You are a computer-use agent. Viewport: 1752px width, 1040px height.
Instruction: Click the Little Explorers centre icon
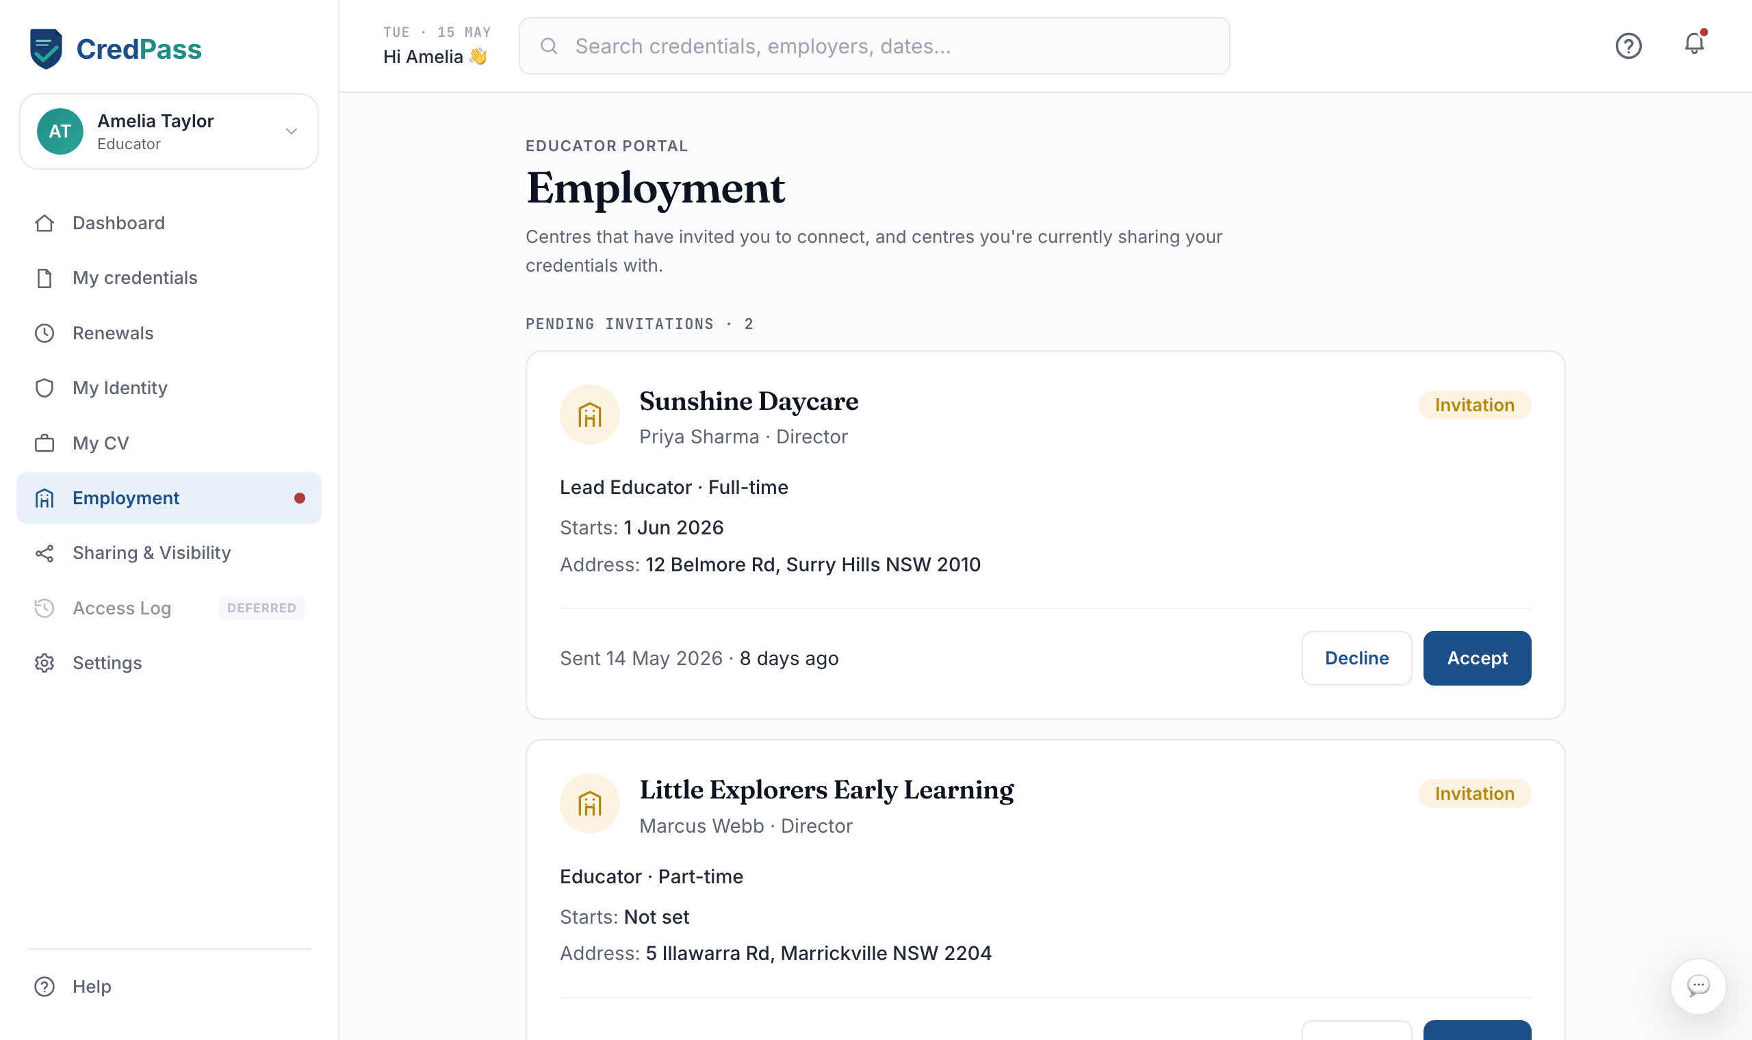pos(590,804)
